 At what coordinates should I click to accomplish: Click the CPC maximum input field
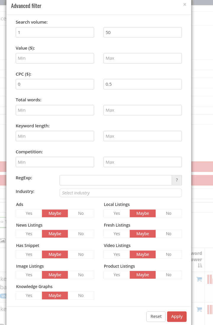tap(143, 84)
